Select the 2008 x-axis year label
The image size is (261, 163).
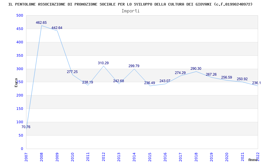coord(42,157)
